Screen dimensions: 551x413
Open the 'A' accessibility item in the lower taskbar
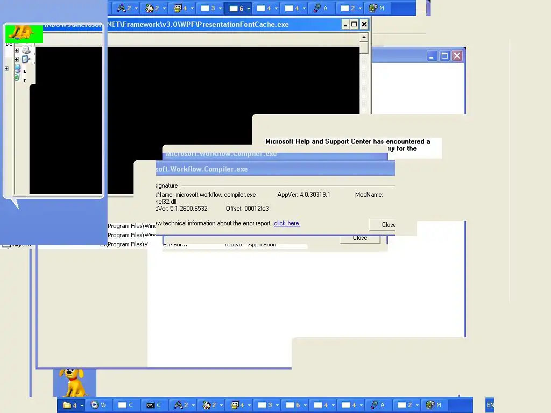tap(378, 405)
